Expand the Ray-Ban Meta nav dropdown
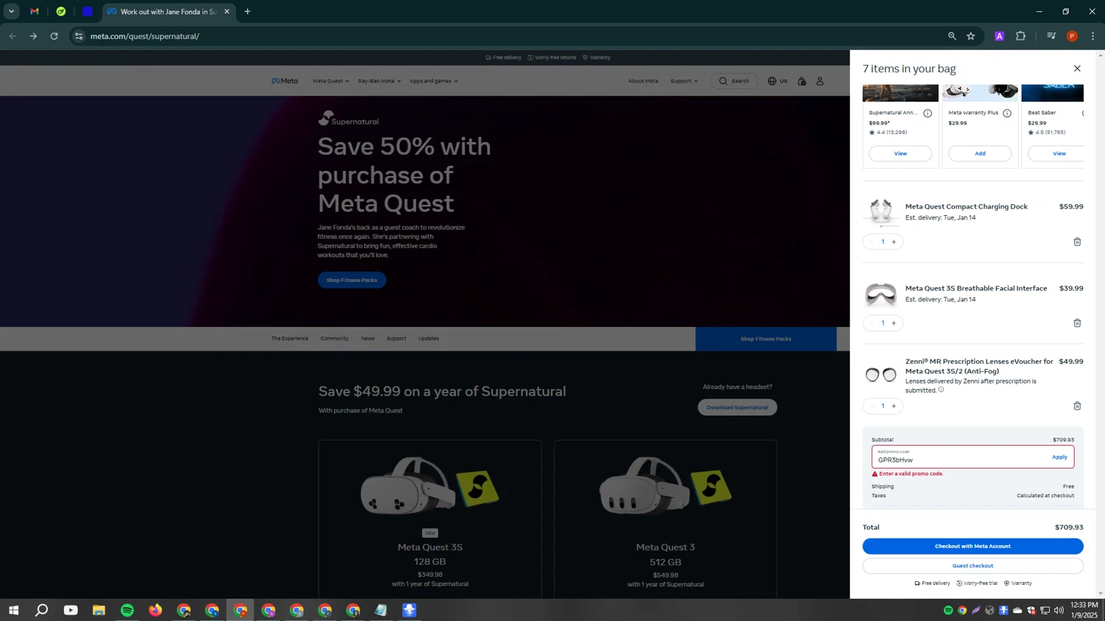Viewport: 1105px width, 621px height. [379, 81]
